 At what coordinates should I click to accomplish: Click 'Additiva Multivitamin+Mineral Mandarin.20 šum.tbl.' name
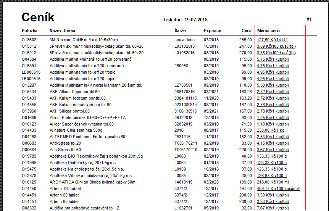(96, 85)
